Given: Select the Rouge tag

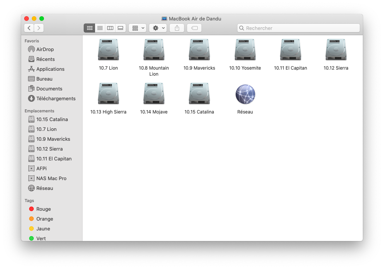Looking at the screenshot, I should pos(40,209).
